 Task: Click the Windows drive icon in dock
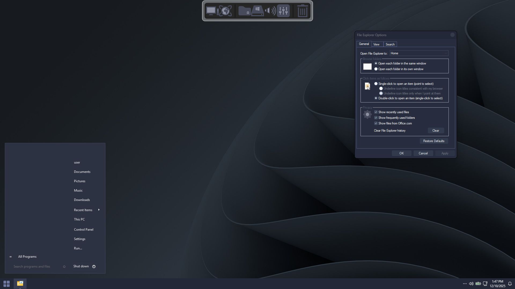tap(257, 11)
